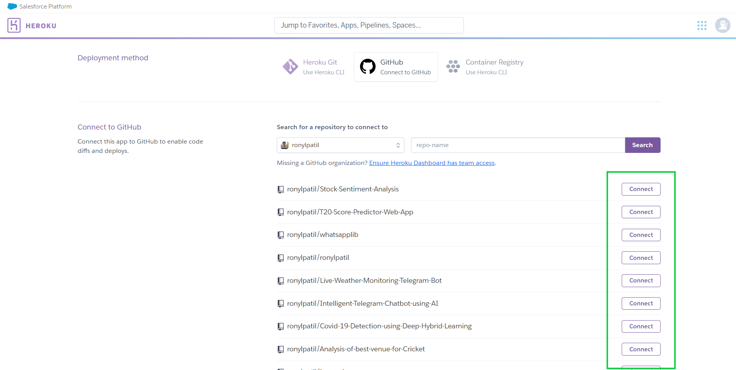Click the Heroku logo icon
Screen dimensions: 736x370
(x=14, y=26)
